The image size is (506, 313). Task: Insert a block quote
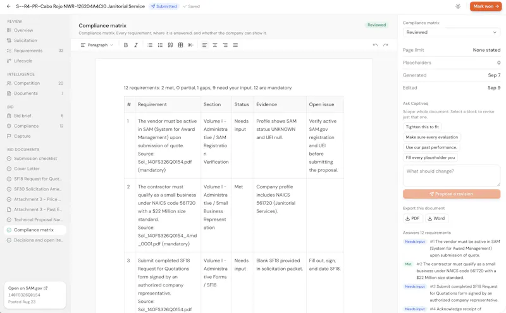170,45
